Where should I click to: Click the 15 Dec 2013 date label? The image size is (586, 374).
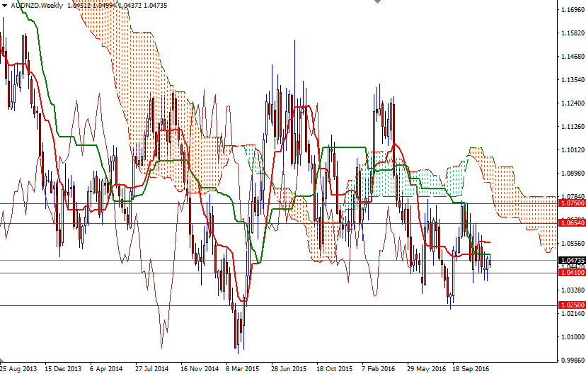pos(63,369)
